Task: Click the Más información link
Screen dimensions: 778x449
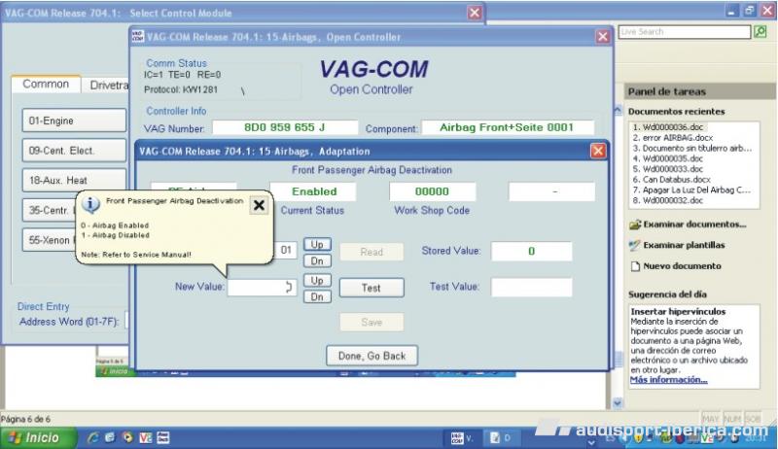Action: point(668,380)
